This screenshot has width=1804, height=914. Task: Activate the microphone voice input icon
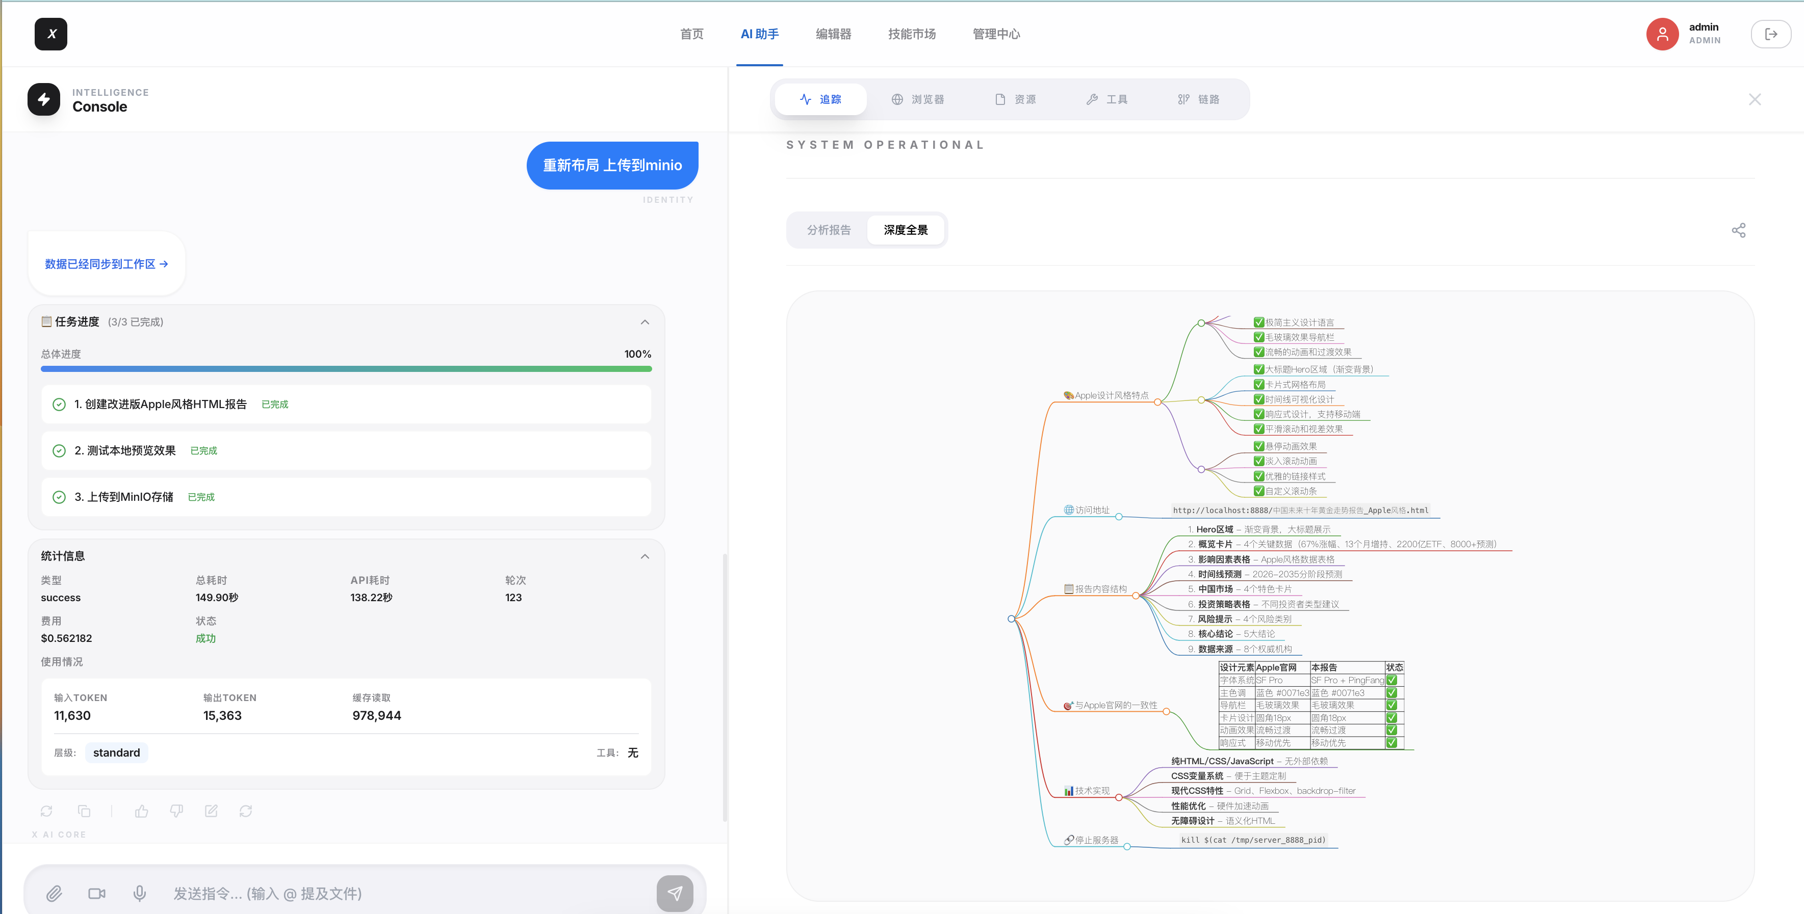139,893
